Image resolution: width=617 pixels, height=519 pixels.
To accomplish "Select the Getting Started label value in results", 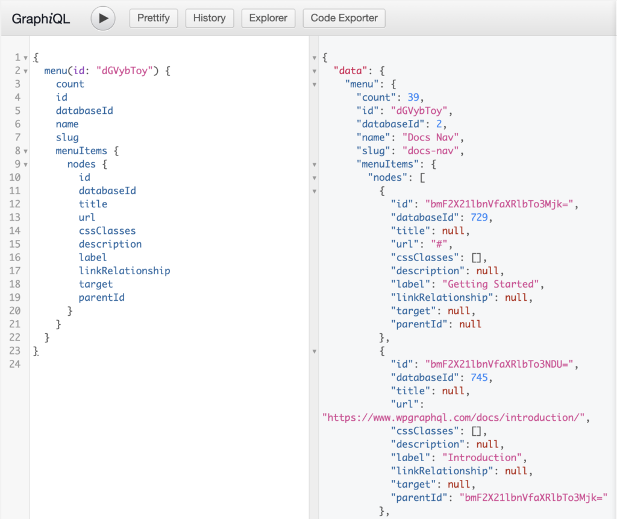I will (490, 284).
